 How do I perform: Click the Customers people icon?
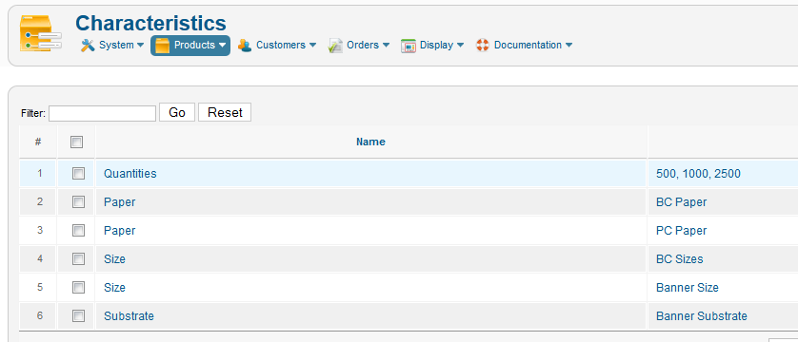245,46
